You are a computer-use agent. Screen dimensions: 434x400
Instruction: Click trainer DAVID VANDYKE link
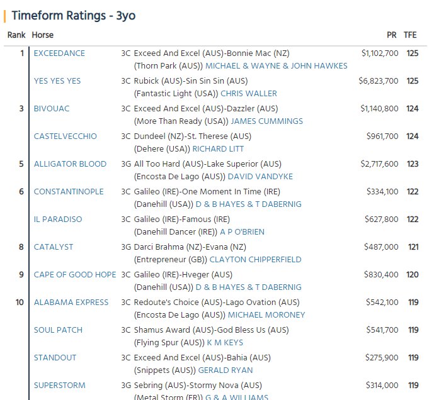[x=260, y=176]
